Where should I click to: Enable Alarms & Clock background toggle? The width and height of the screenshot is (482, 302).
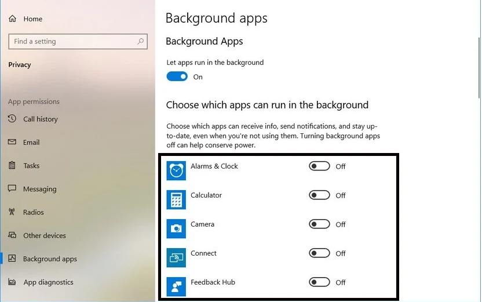coord(319,166)
